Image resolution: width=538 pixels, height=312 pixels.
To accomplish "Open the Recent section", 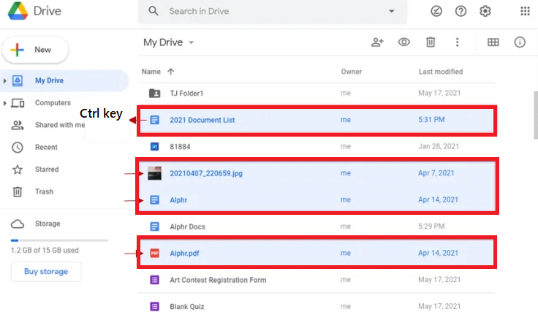I will (x=46, y=148).
